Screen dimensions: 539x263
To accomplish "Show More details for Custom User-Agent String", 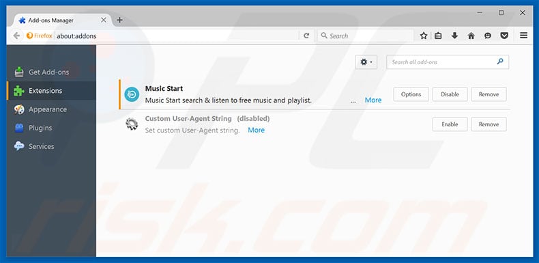I will [256, 130].
